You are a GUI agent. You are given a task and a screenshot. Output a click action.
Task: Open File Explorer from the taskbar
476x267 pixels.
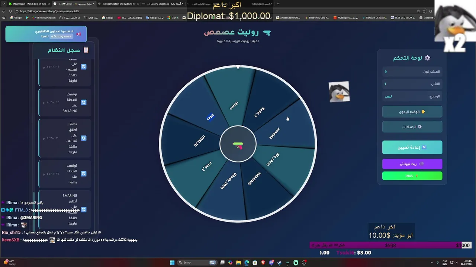238,263
